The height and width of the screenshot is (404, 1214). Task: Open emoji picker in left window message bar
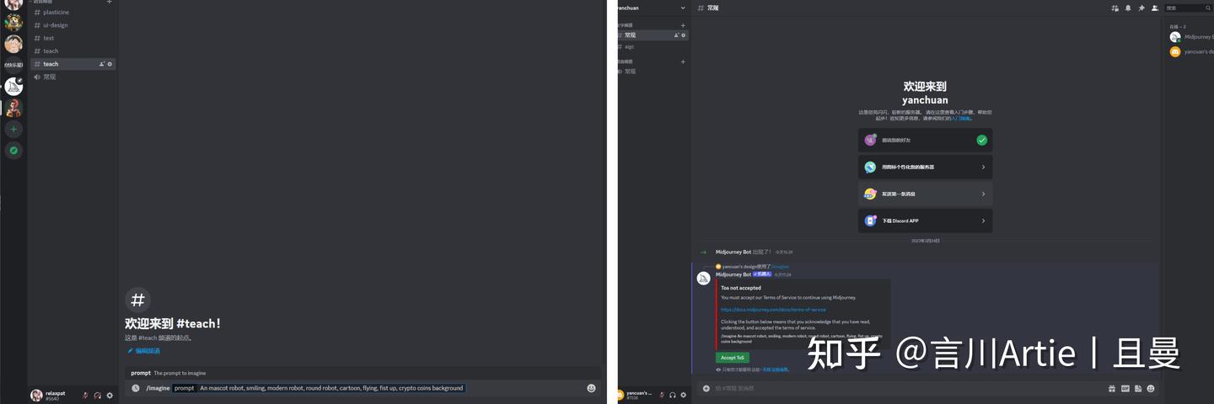coord(591,388)
